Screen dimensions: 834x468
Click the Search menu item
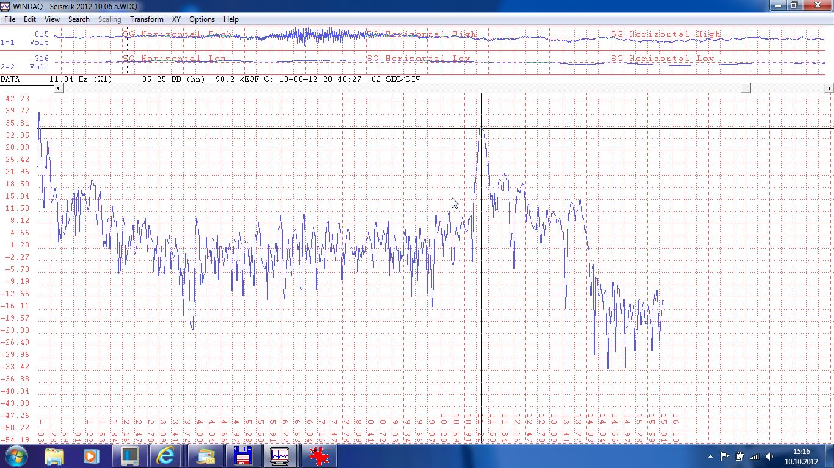click(x=79, y=19)
